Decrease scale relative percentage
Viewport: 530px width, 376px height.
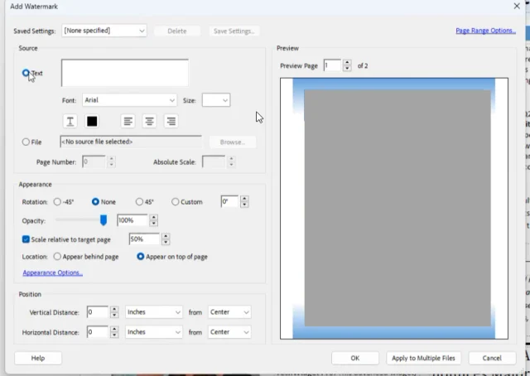coord(166,242)
